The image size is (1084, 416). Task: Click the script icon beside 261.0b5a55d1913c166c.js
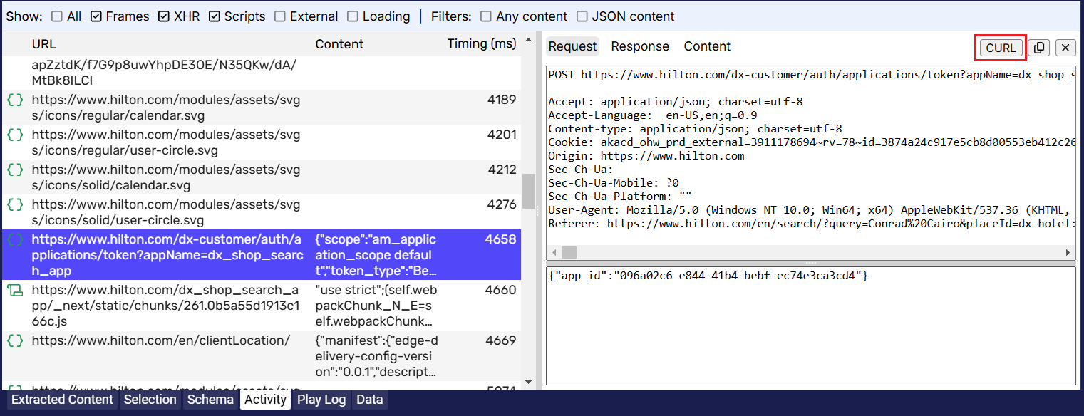pos(15,290)
